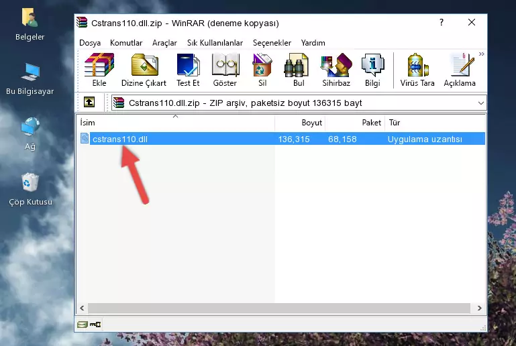Click the Dizine Çıkart extract icon
Screen dimensions: 516x346
tap(144, 70)
